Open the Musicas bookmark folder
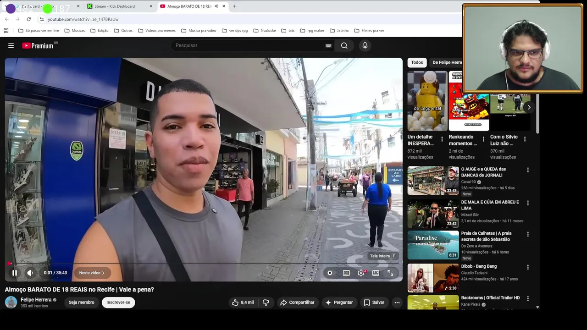Image resolution: width=587 pixels, height=330 pixels. [x=75, y=31]
